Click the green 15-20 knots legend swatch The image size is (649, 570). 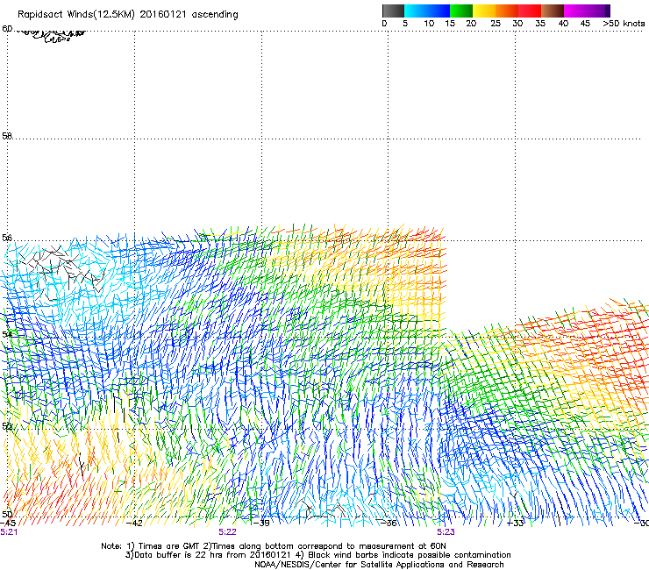tap(461, 11)
